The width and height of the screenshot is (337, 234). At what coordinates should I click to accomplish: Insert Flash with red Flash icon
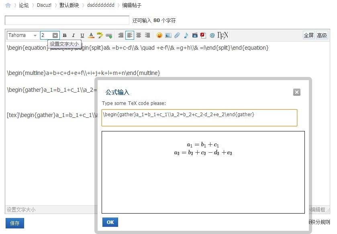(203, 35)
